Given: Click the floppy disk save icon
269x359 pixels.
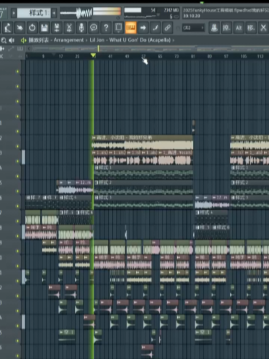Looking at the screenshot, I should coord(45,28).
